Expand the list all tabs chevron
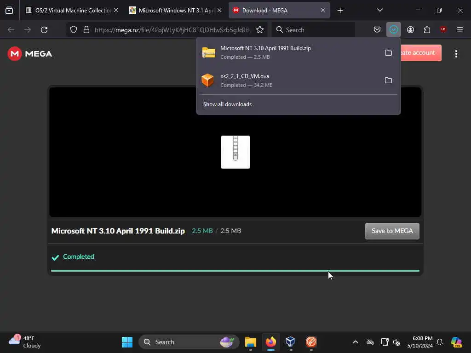471x353 pixels. coord(379,10)
